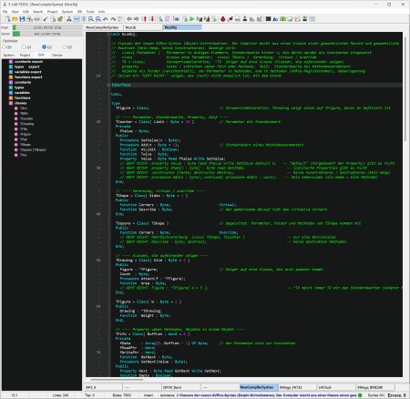Click the 'Aa' font icon in toolbar
This screenshot has width=410, height=399.
coord(275,19)
